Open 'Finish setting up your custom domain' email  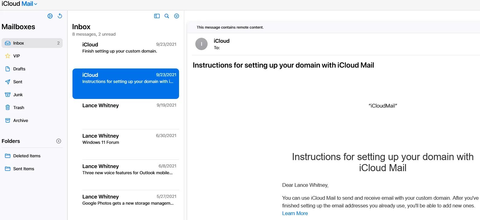[126, 53]
